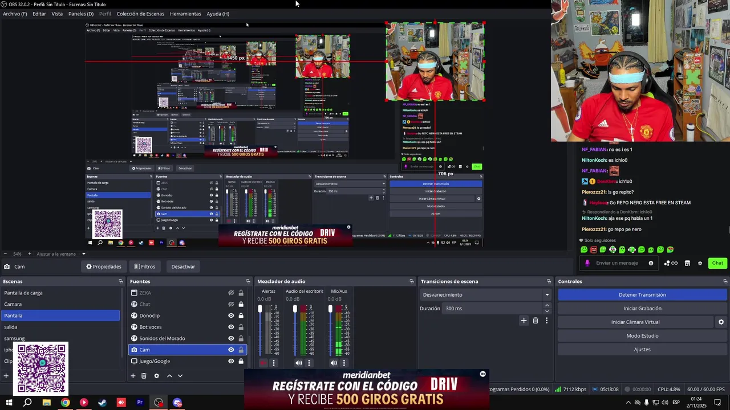Mute Audio del escritorio speaker icon

[298, 363]
